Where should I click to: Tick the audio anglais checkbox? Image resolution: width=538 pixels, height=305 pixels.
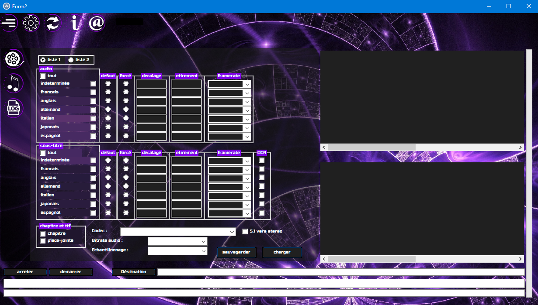point(93,101)
